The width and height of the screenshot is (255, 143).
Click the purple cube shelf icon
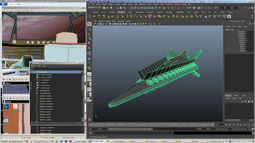150,16
